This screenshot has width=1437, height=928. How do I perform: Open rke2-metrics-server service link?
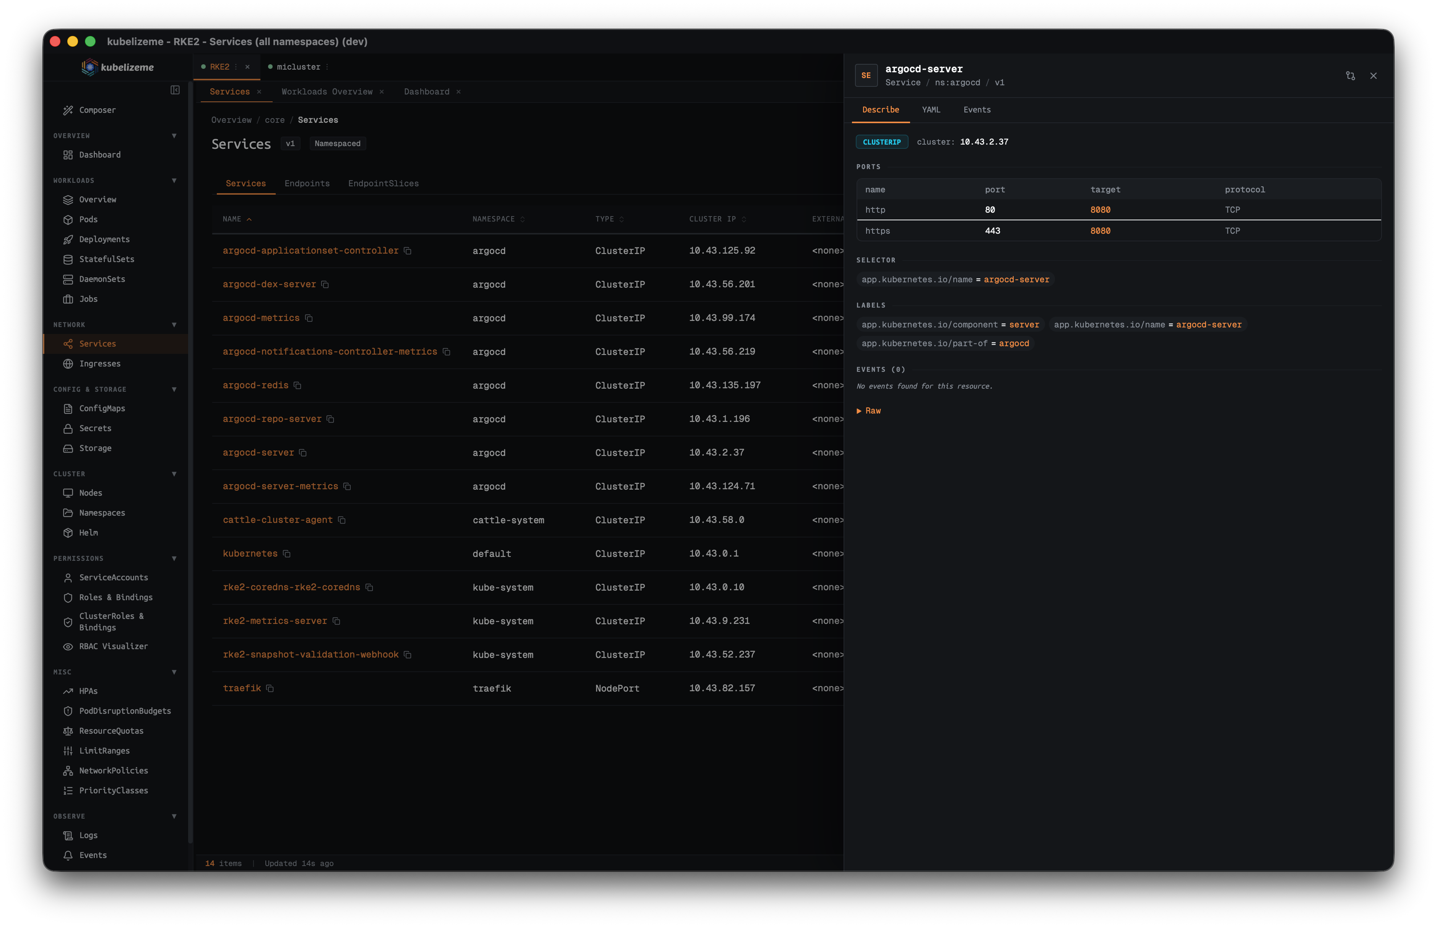tap(275, 621)
